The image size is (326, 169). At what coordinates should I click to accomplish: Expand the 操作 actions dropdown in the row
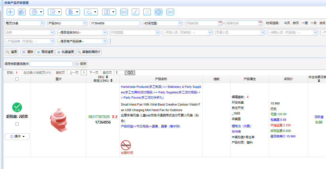tap(17, 137)
